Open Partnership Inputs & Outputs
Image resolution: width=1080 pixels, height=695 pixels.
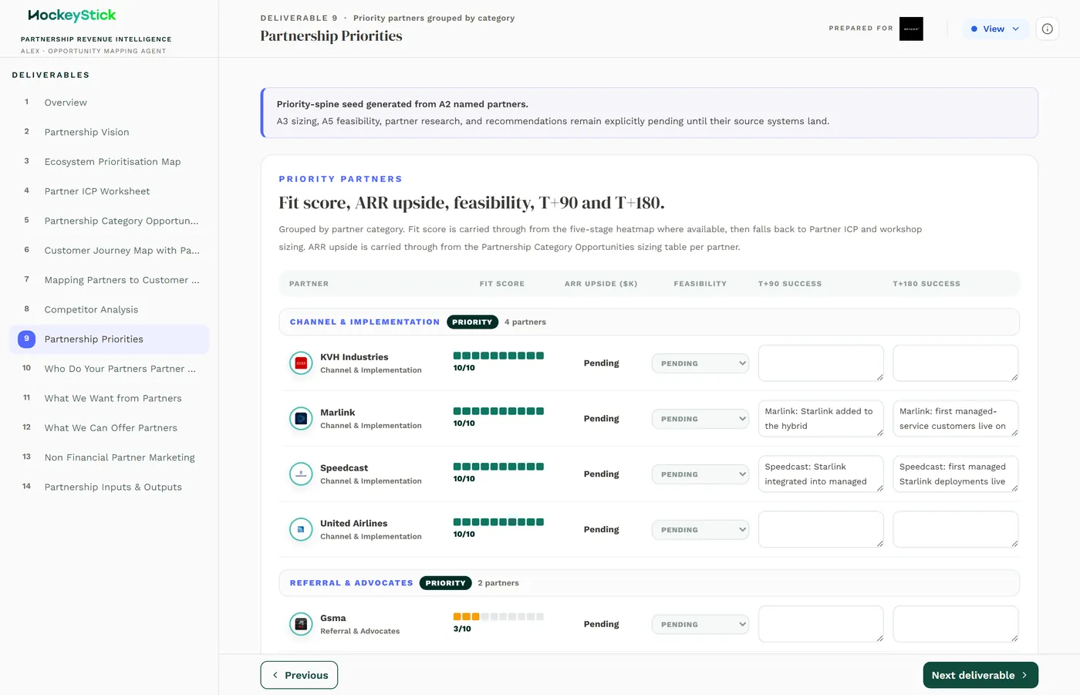(x=109, y=487)
